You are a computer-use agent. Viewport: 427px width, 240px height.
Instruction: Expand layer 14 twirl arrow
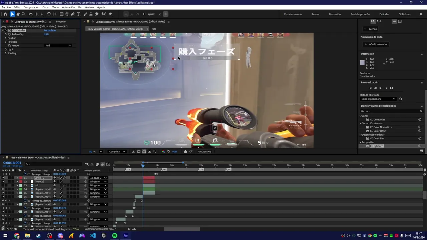17,189
